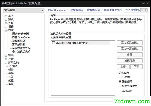This screenshot has width=151, height=106.
Task: Select the 滤镜 tree item label
Action: (x=11, y=30)
